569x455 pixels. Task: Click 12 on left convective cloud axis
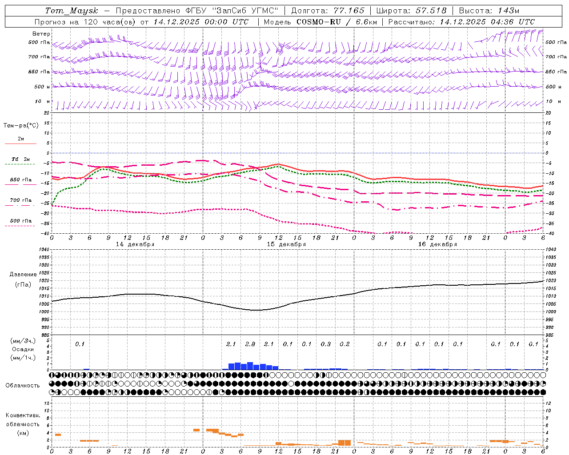47,403
